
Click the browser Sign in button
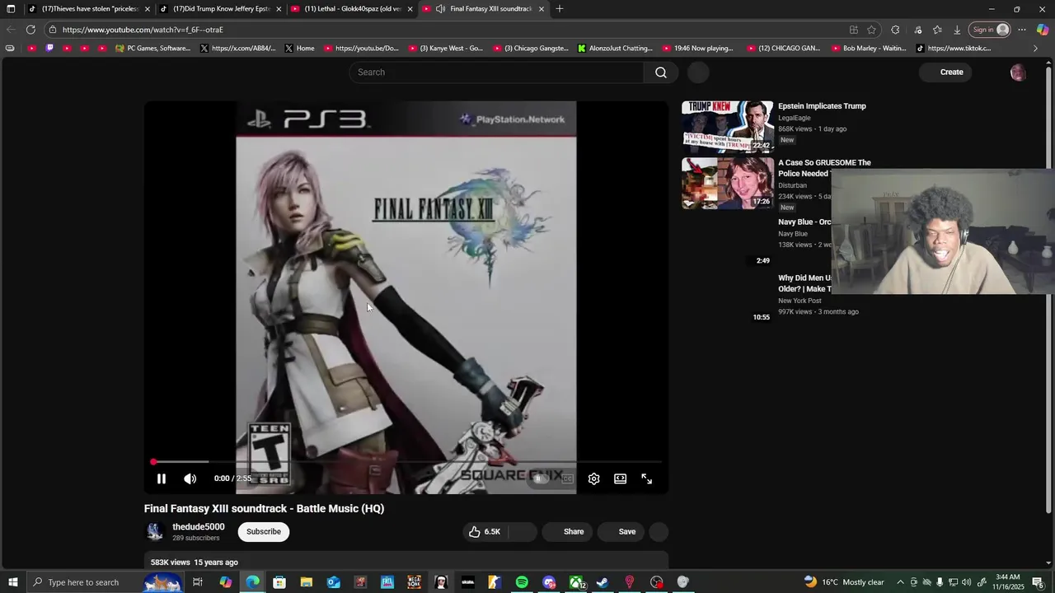[x=990, y=30]
